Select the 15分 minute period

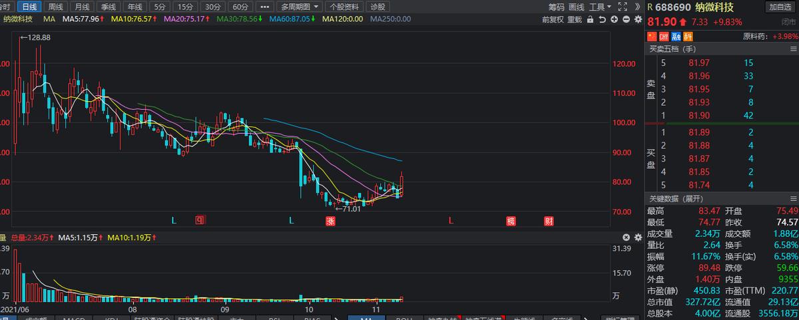[186, 7]
